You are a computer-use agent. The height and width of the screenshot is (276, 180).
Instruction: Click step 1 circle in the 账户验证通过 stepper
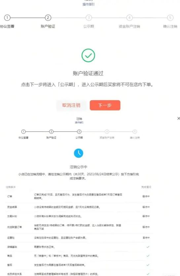click(7, 17)
